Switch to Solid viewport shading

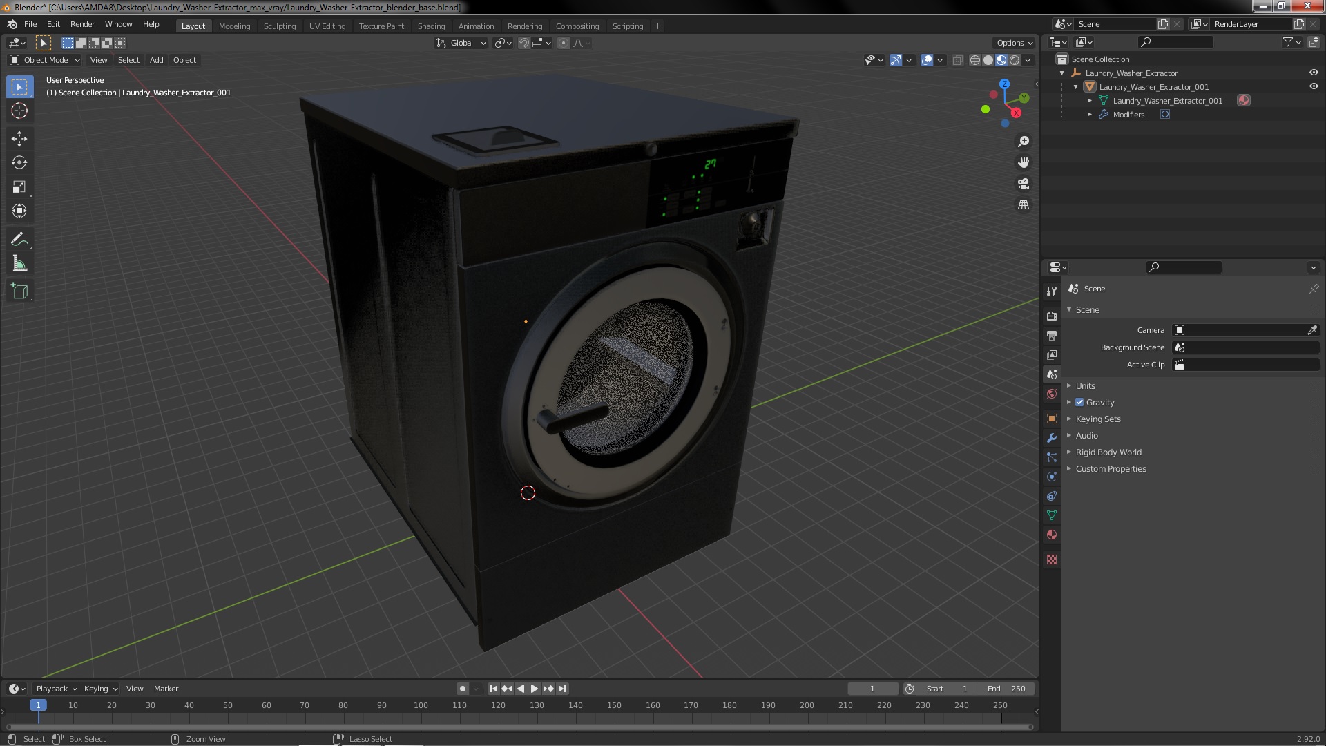click(x=988, y=61)
